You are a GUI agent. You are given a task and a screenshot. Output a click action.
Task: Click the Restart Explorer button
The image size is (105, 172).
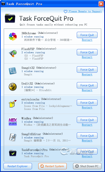18,166
